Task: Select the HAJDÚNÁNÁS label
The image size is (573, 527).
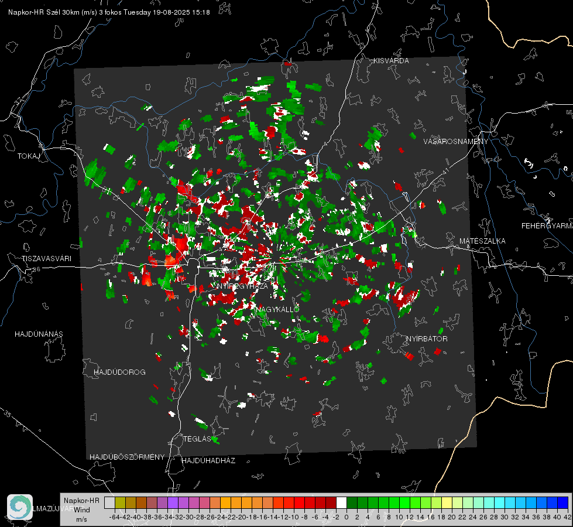Action: (x=39, y=334)
